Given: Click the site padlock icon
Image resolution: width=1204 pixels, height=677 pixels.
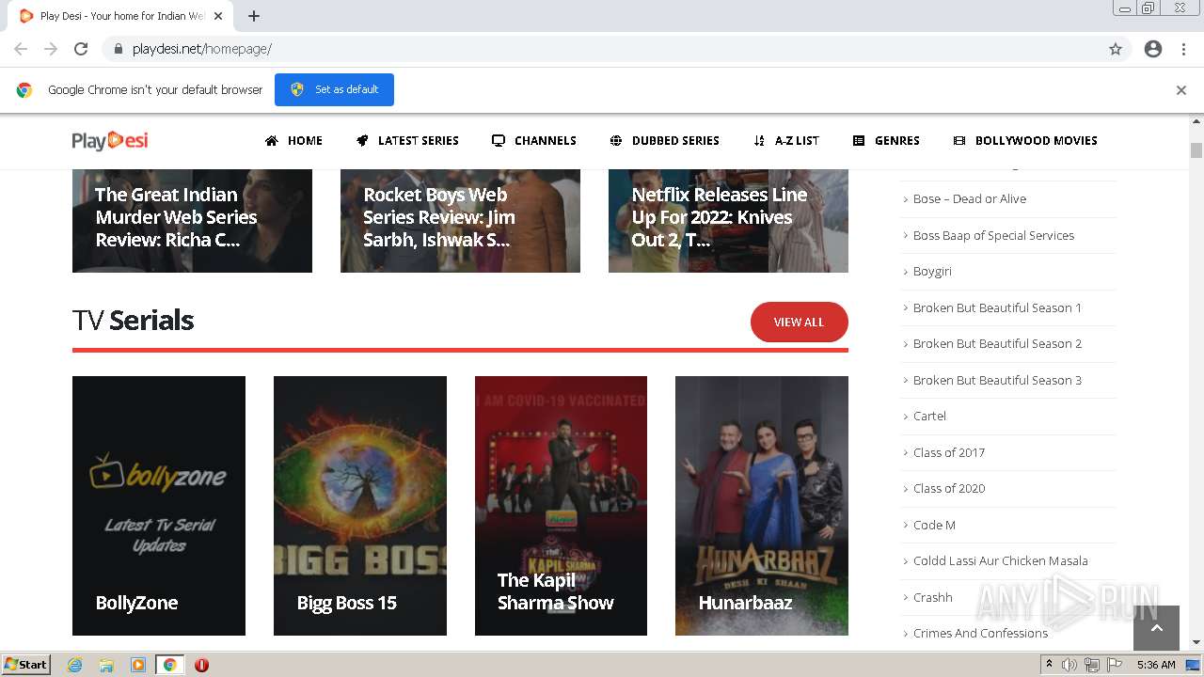Looking at the screenshot, I should 119,49.
